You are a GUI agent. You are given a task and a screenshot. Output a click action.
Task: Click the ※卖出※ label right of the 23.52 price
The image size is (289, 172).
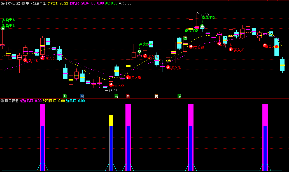click(x=209, y=18)
